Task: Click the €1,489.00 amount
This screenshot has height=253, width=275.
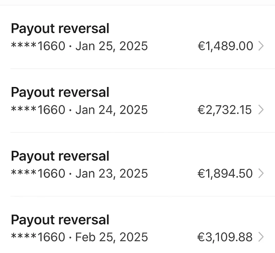Action: pyautogui.click(x=225, y=46)
